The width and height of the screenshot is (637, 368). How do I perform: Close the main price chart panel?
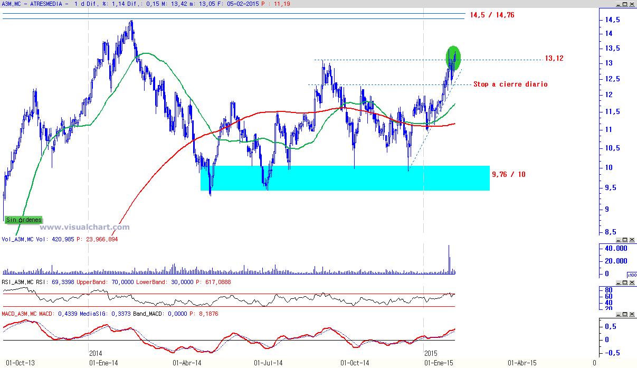coord(632,3)
